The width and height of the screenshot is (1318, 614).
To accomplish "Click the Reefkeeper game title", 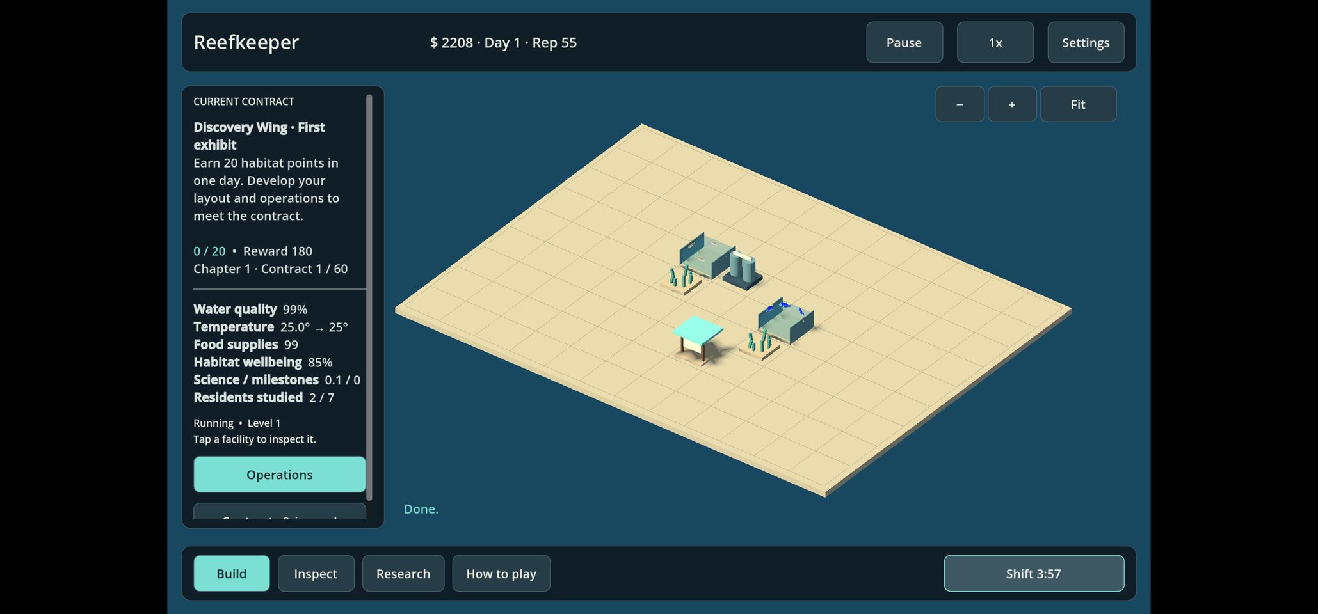I will tap(246, 42).
